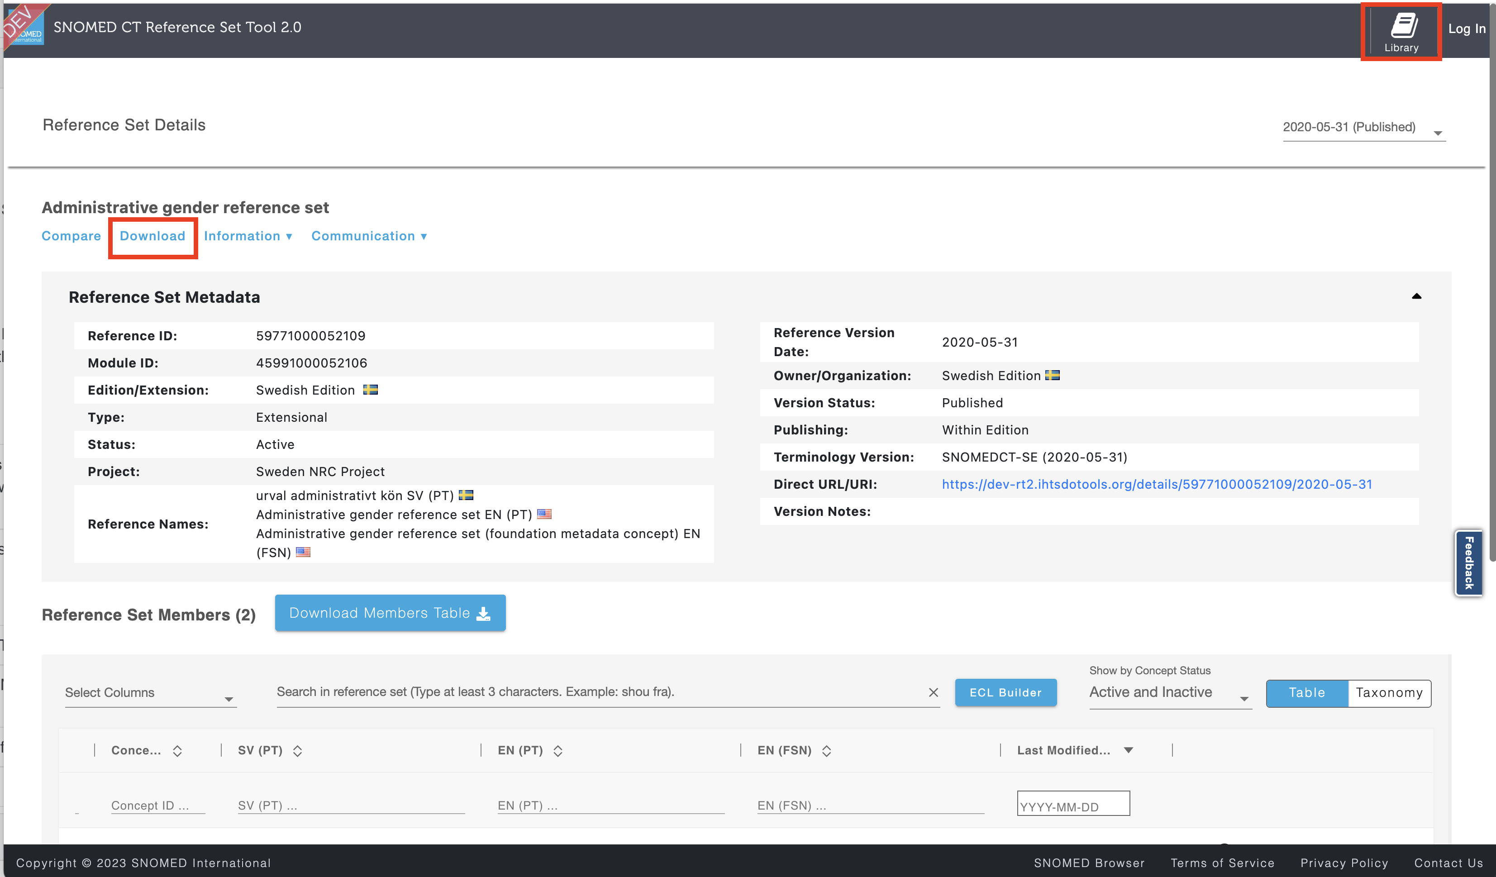Expand the Communication menu
Screen dimensions: 1496x877
369,236
